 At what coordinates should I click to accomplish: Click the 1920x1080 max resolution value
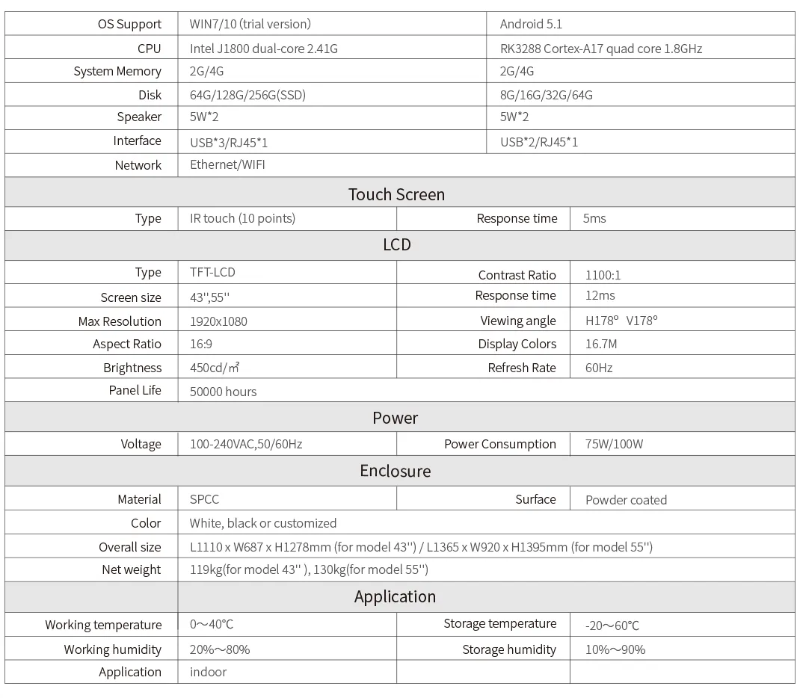tap(218, 321)
